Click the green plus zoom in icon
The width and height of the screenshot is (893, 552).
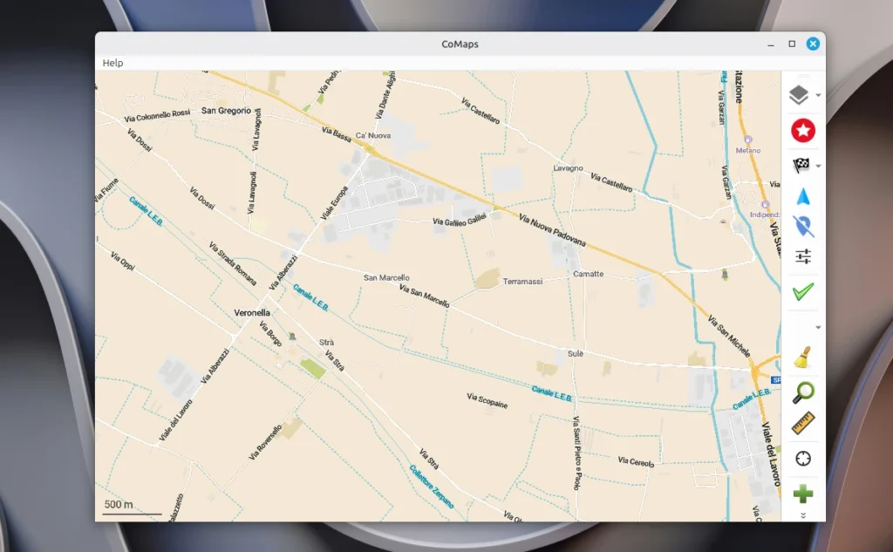[x=803, y=494]
